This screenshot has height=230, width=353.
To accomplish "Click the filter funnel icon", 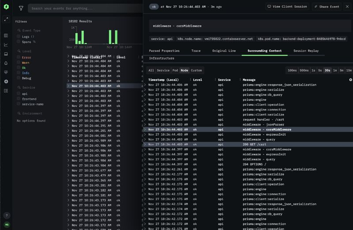I will click(21, 8).
